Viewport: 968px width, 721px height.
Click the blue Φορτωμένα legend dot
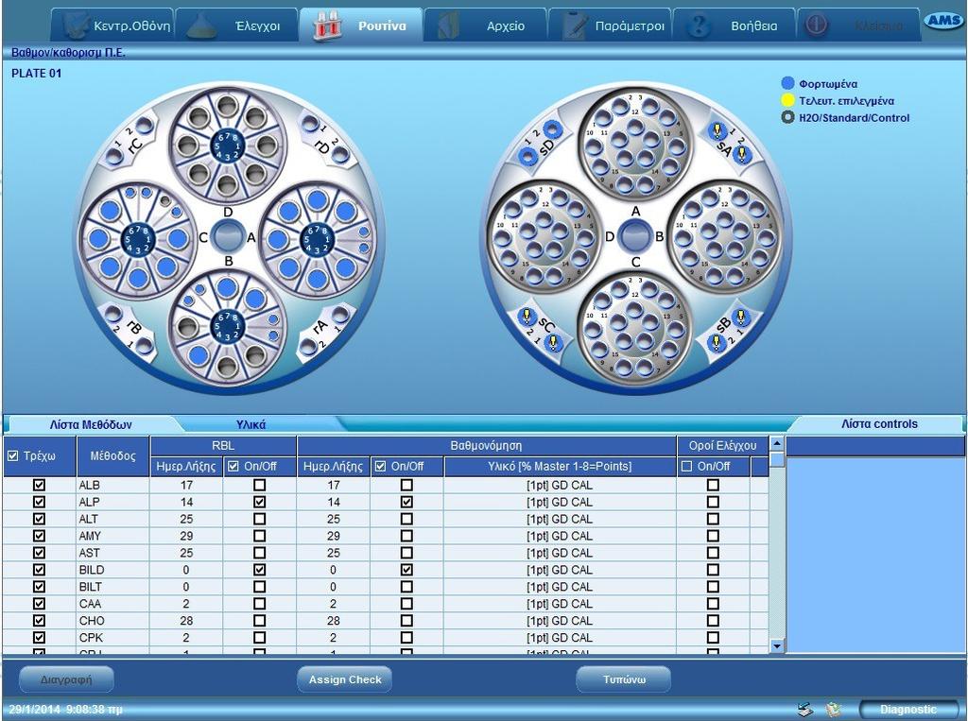[x=787, y=83]
